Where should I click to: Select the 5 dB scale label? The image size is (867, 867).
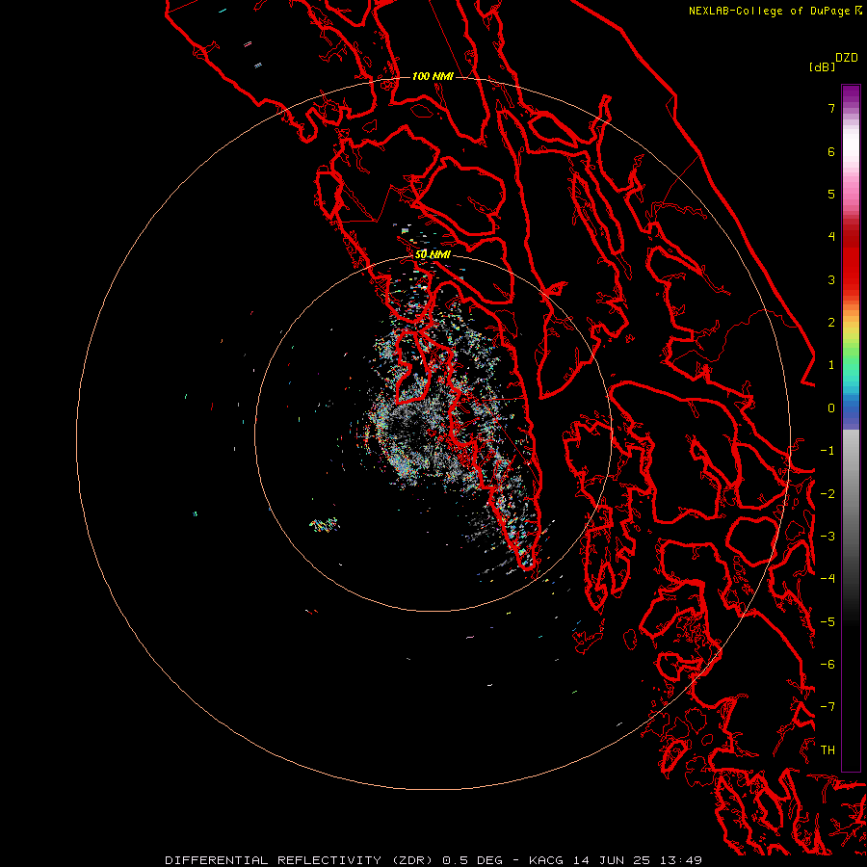point(831,194)
